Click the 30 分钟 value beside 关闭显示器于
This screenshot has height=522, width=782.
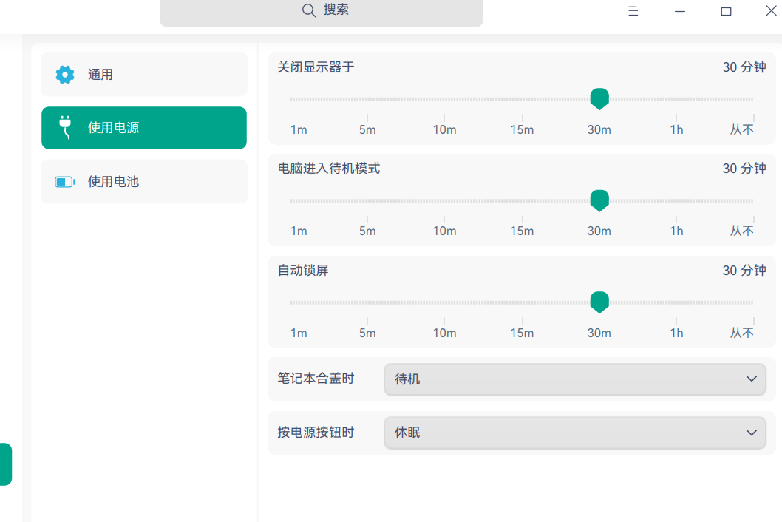click(x=744, y=67)
